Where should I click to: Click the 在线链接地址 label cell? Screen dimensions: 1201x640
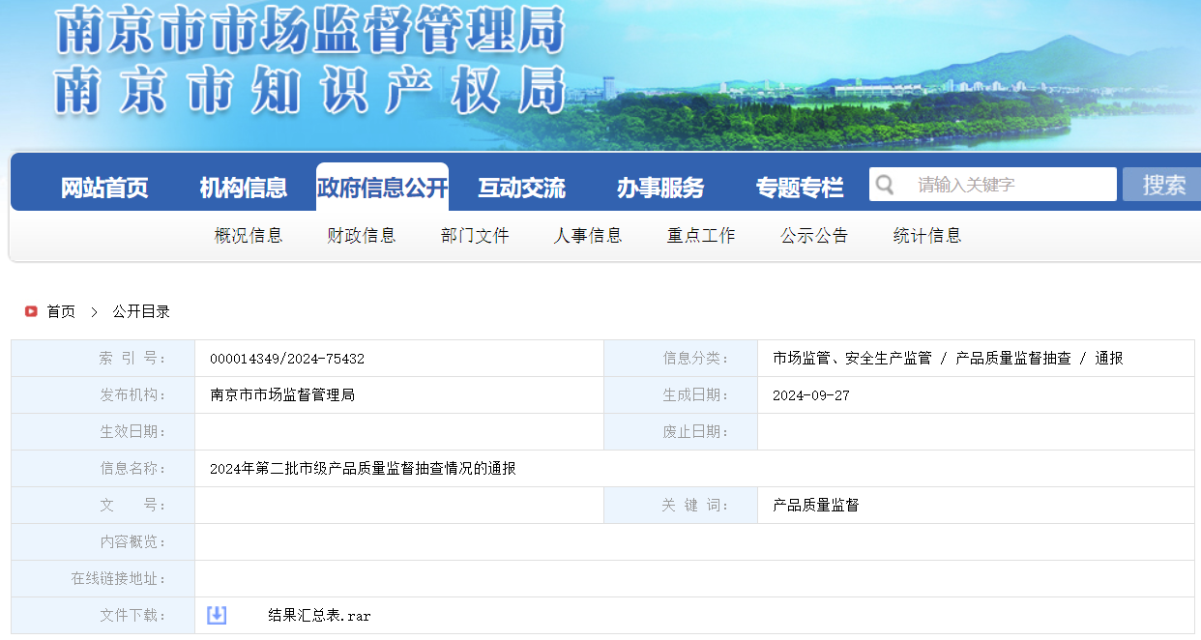coord(103,579)
